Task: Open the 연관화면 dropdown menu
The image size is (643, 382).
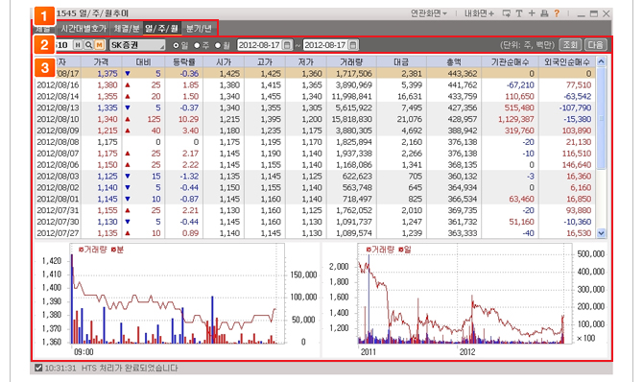Action: point(429,13)
